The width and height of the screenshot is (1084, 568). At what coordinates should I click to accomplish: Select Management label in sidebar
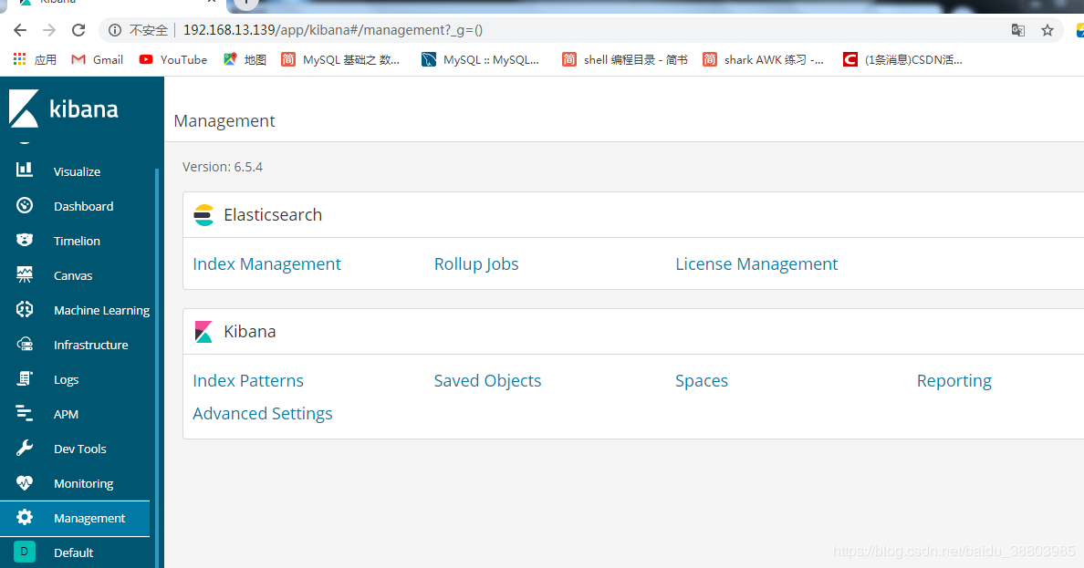click(89, 518)
